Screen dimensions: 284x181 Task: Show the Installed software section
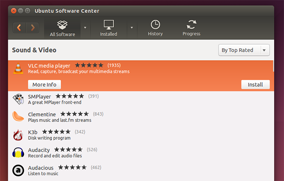(x=109, y=28)
